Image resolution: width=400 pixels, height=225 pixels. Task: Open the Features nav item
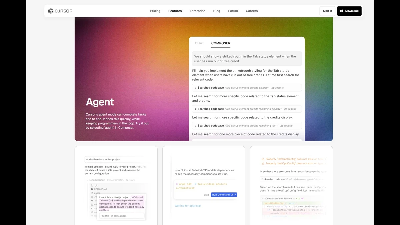(x=175, y=11)
